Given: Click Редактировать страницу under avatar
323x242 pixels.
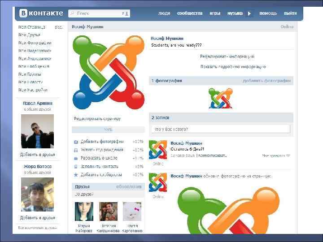Looking at the screenshot, I should (97, 119).
